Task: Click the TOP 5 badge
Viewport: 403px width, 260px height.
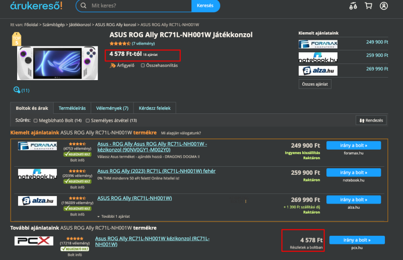Action: click(17, 39)
